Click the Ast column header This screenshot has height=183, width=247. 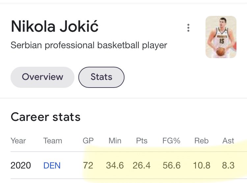228,141
